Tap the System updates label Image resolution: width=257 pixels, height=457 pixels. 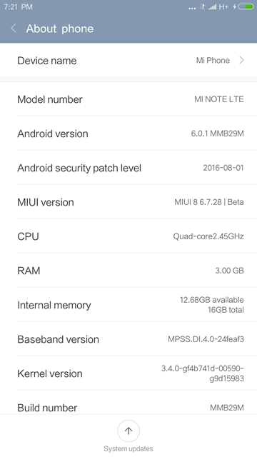(128, 448)
